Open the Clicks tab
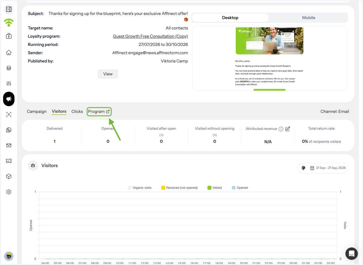Screen dimensions: 363x265 point(77,111)
